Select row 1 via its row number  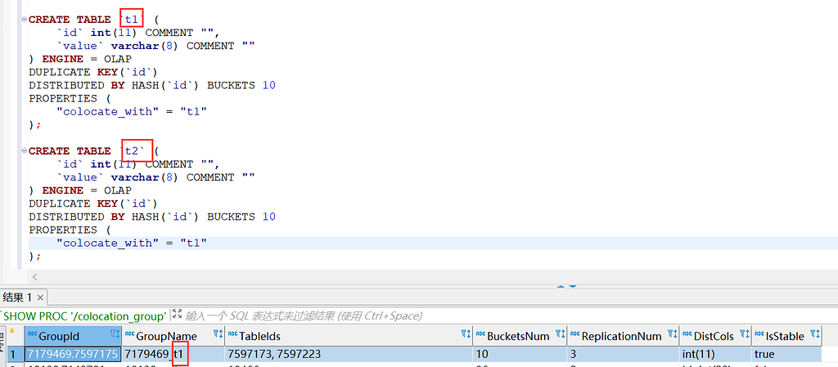coord(12,354)
